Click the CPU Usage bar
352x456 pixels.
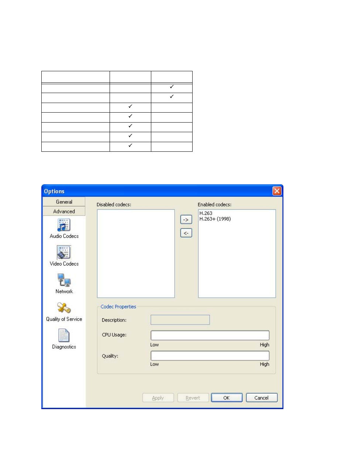[x=210, y=335]
